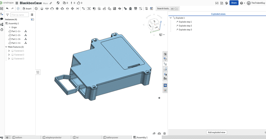Open the filter funnel icon in Instances panel
Viewport: 266px width, 139px height.
click(x=7, y=15)
